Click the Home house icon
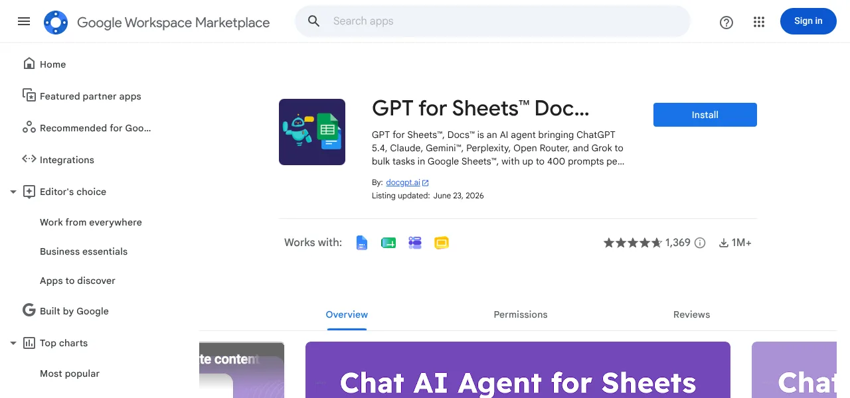The width and height of the screenshot is (850, 398). coord(29,64)
